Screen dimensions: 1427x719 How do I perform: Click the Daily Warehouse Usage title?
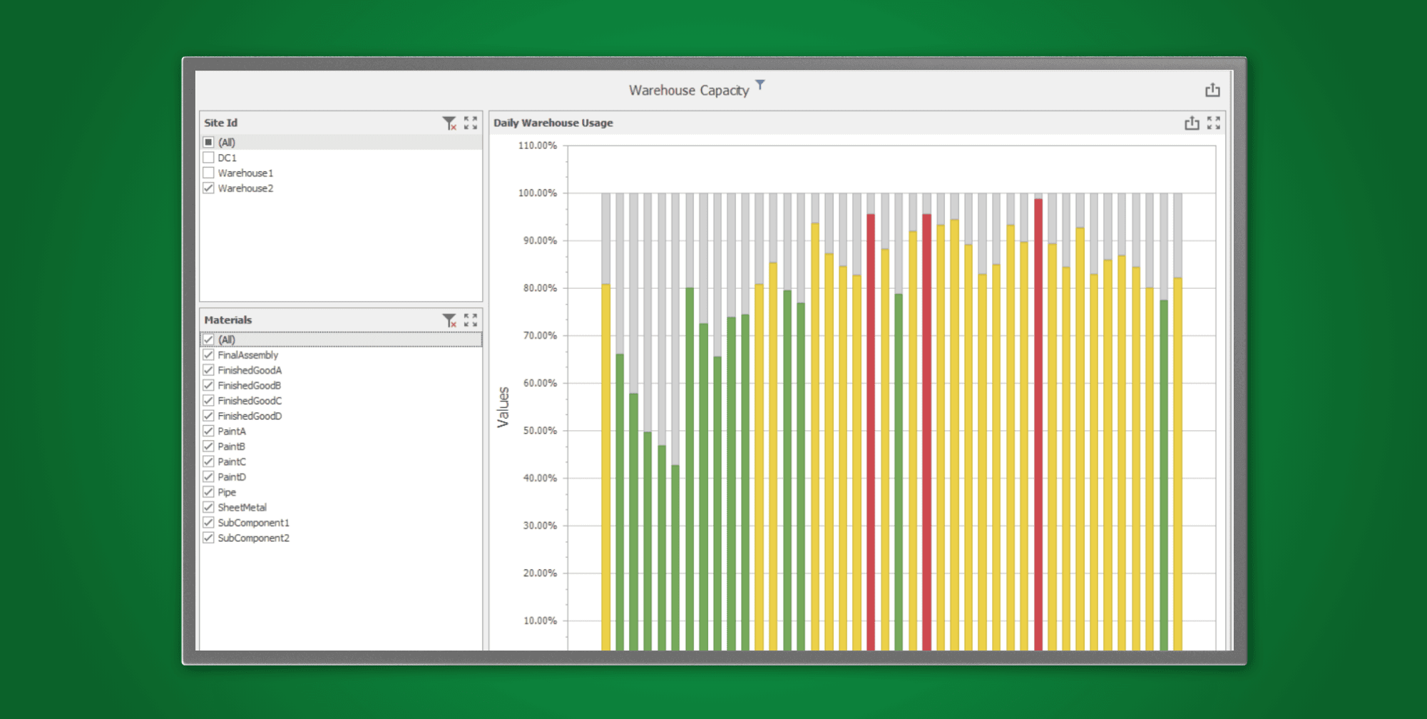[x=553, y=123]
